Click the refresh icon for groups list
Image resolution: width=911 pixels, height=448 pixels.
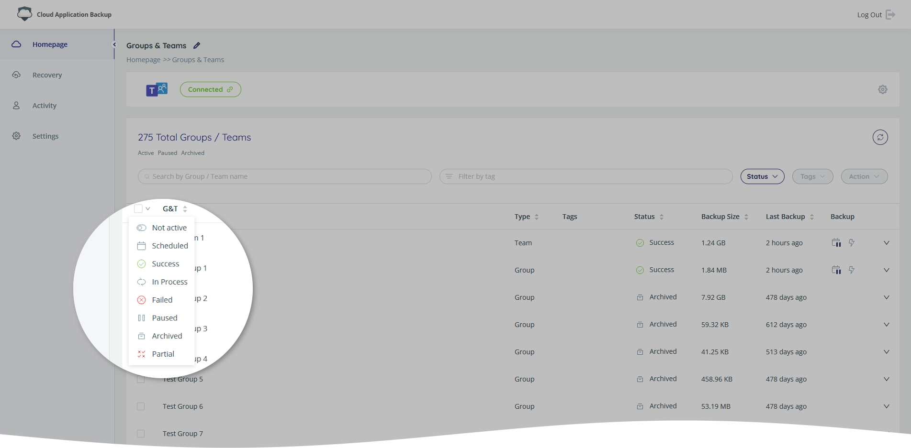tap(880, 137)
